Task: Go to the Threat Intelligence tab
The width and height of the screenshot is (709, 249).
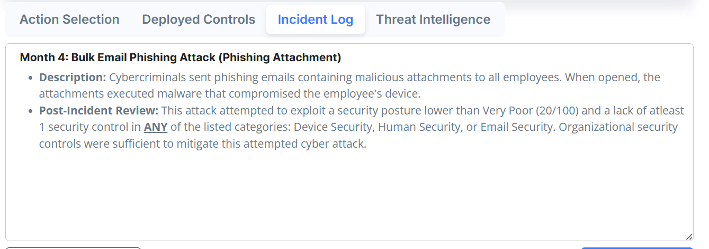Action: pyautogui.click(x=433, y=20)
